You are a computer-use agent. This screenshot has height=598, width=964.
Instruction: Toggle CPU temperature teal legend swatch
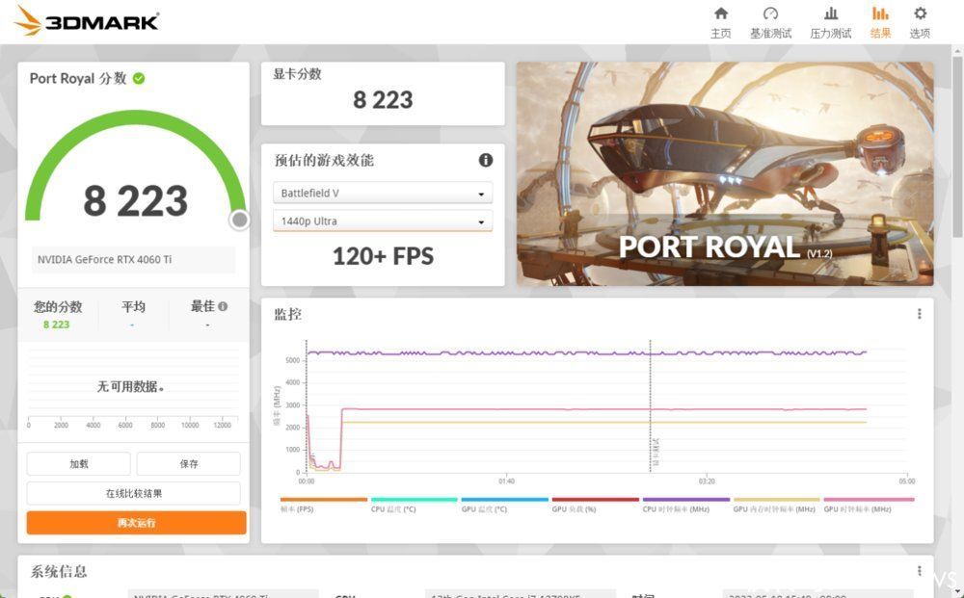(x=415, y=500)
